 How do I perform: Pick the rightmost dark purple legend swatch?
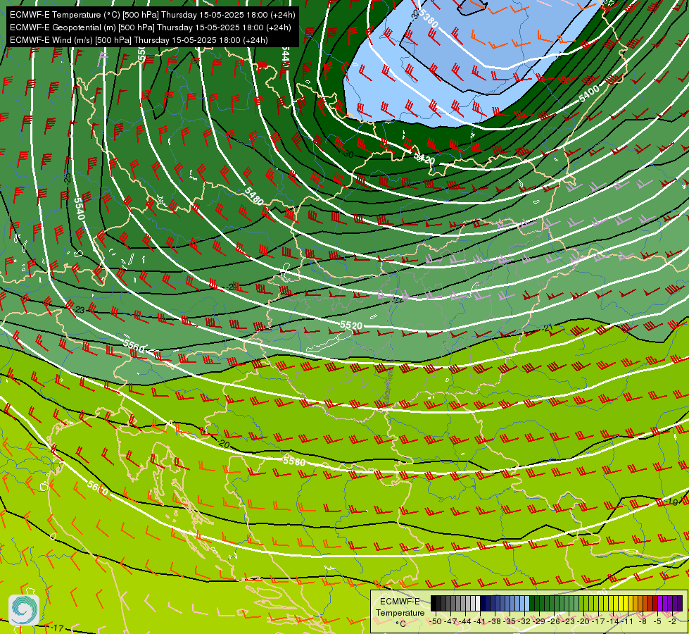click(x=681, y=603)
